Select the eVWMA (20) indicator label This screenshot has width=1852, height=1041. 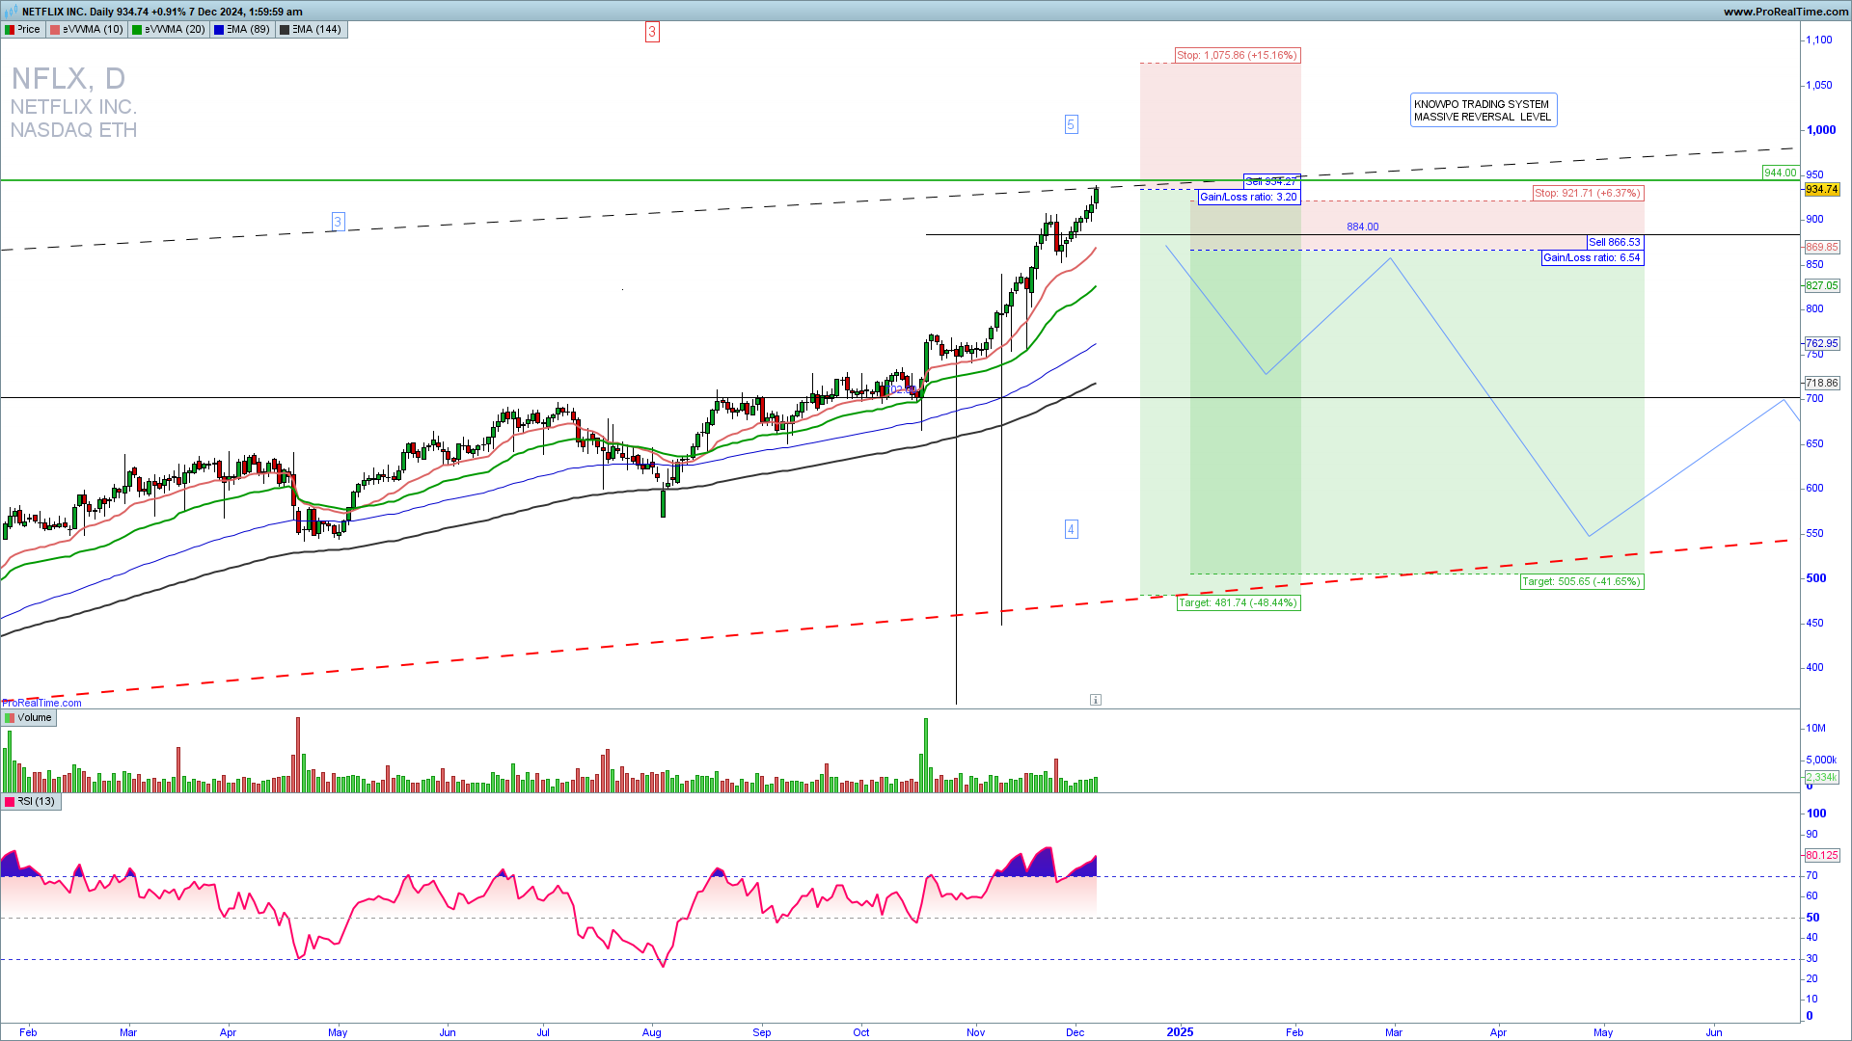[169, 29]
